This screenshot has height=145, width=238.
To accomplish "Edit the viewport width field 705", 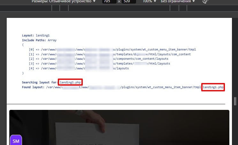I will tap(109, 1).
